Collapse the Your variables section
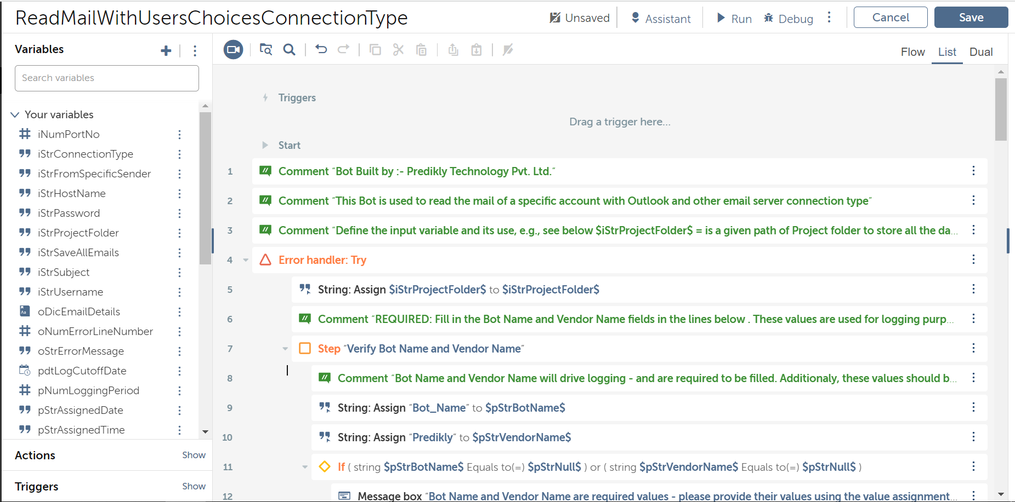The width and height of the screenshot is (1015, 502). tap(15, 114)
